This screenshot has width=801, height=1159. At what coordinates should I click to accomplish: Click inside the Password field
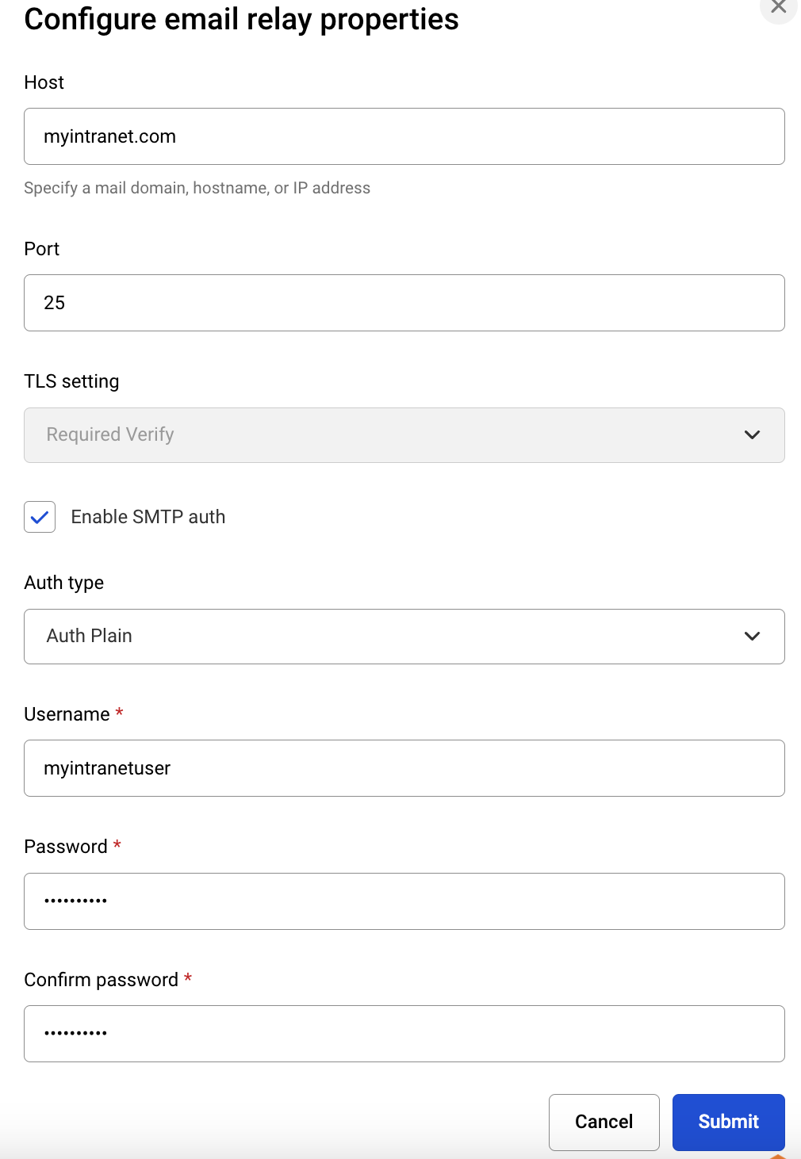[x=404, y=901]
